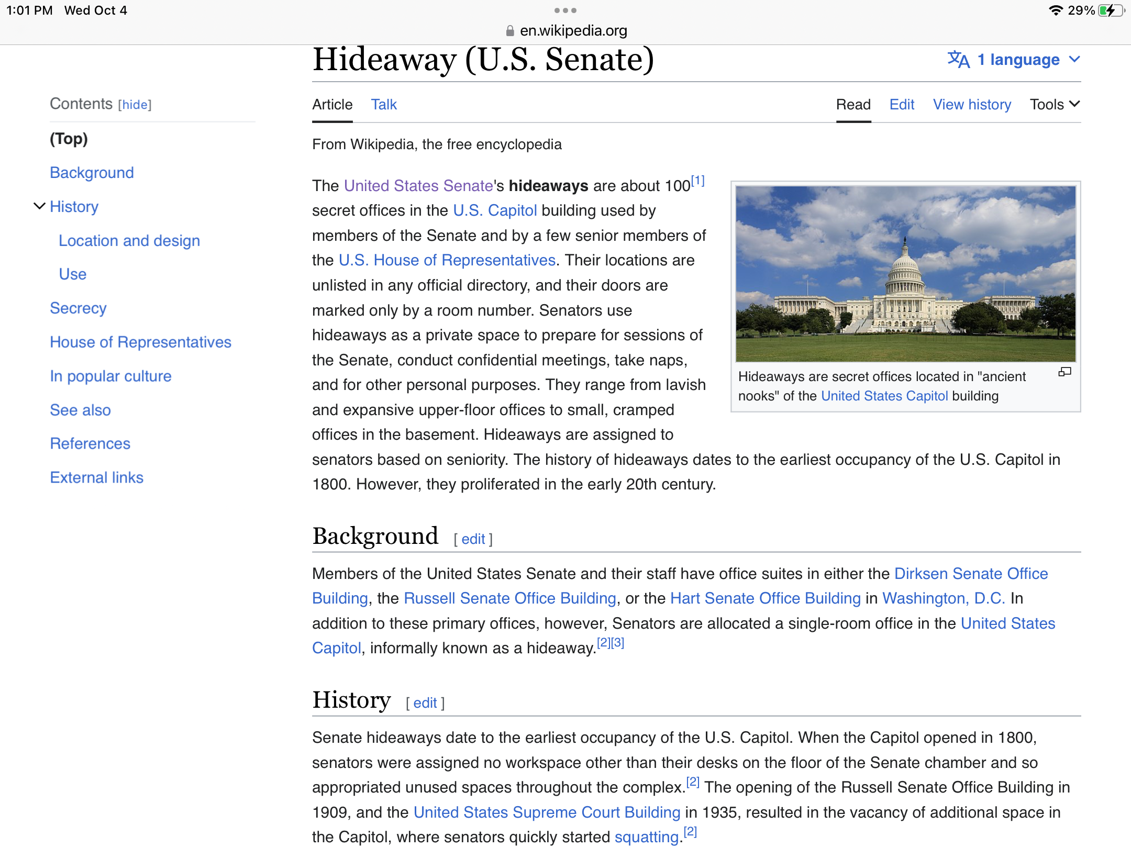The width and height of the screenshot is (1131, 848).
Task: Open the Edit tab
Action: coord(902,105)
